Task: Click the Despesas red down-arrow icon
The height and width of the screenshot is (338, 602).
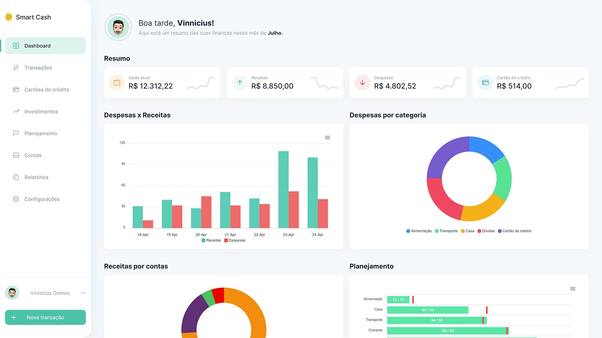Action: coord(362,83)
